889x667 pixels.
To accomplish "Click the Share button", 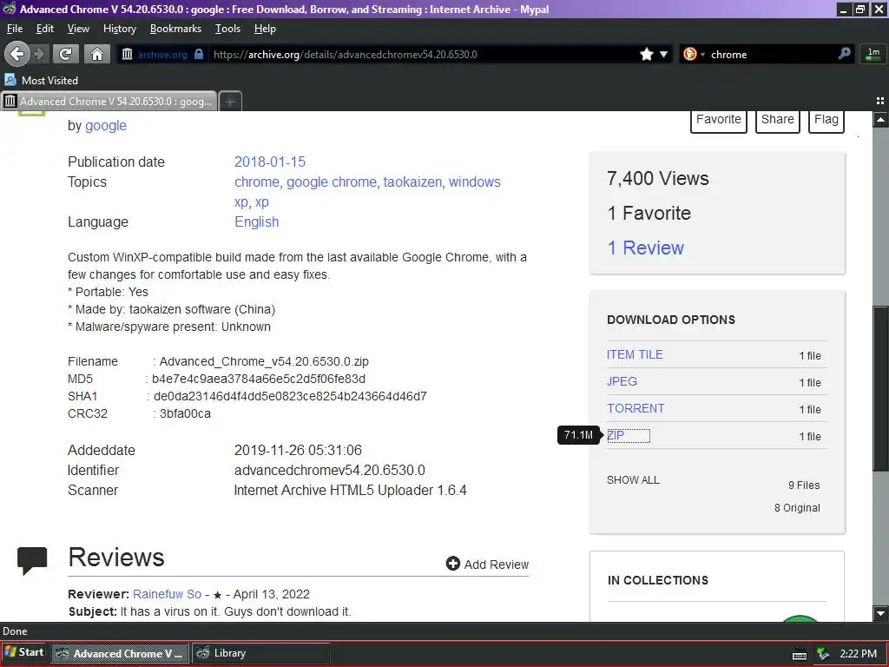I will [x=777, y=120].
